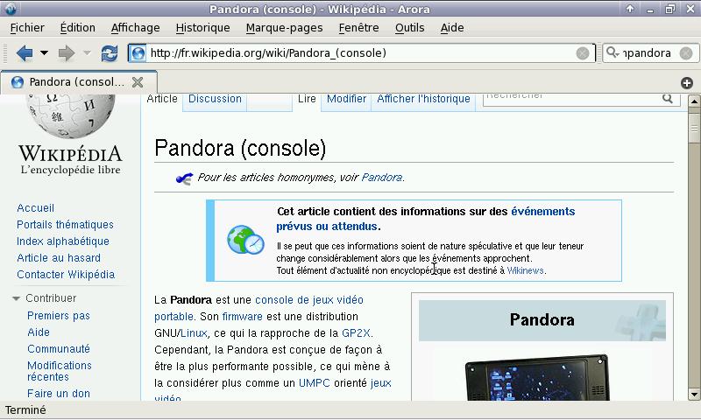701x420 pixels.
Task: Open Afficher l'historique tab
Action: point(423,99)
